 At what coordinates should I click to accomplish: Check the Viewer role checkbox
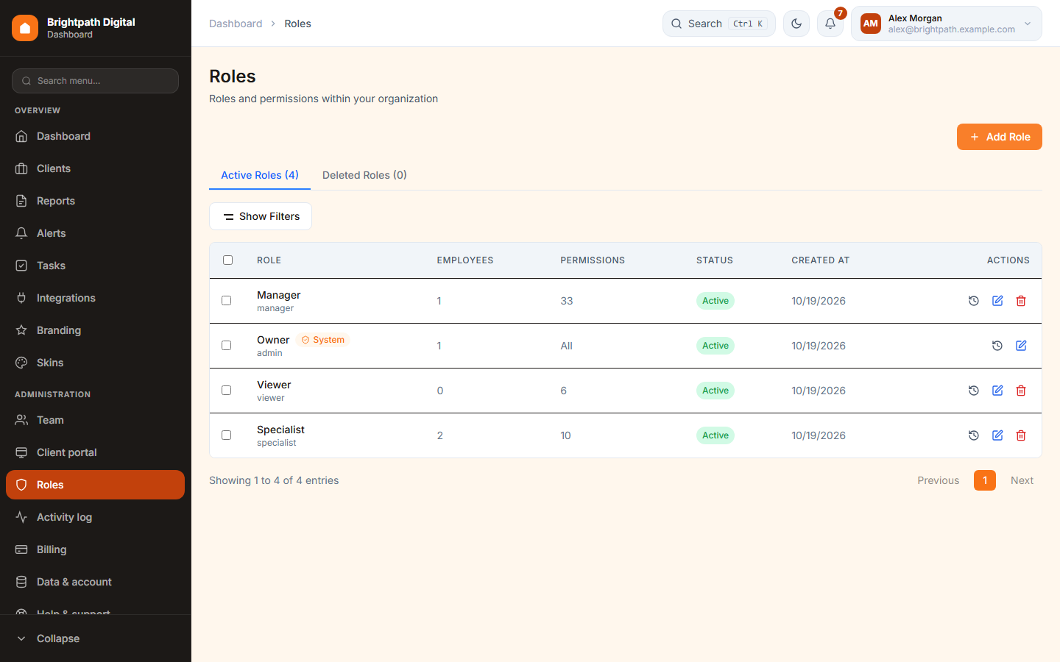[227, 391]
